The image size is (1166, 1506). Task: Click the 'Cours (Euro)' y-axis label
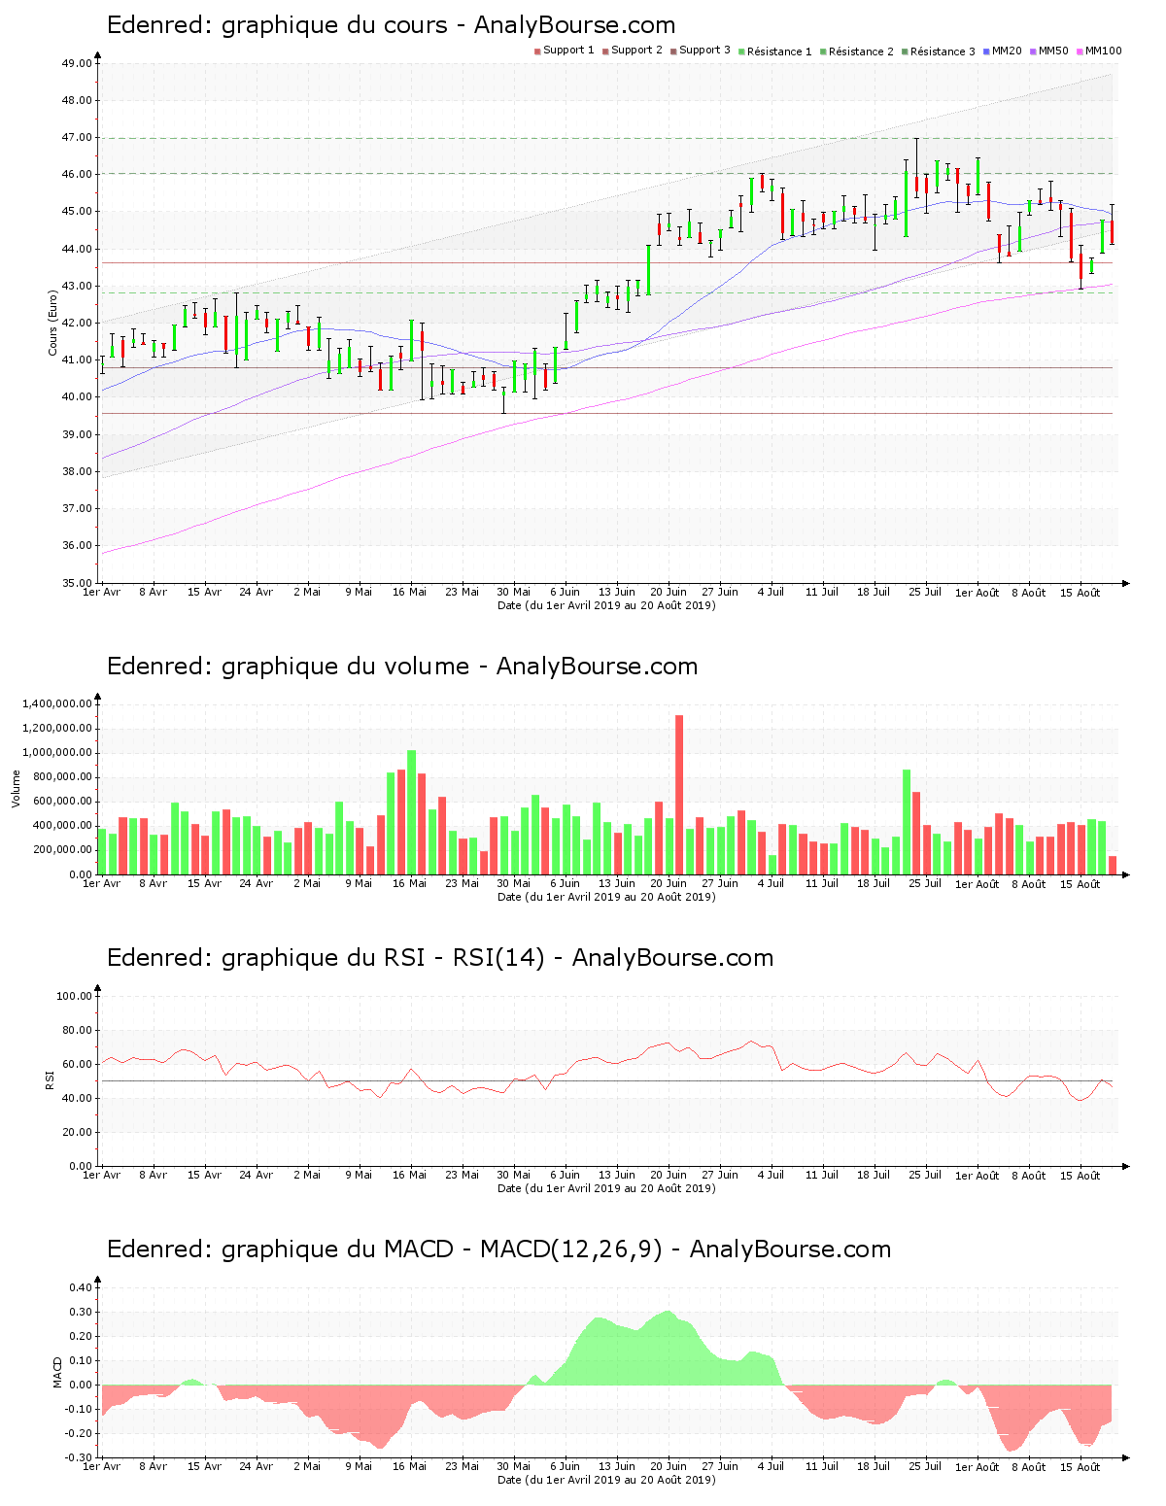53,323
